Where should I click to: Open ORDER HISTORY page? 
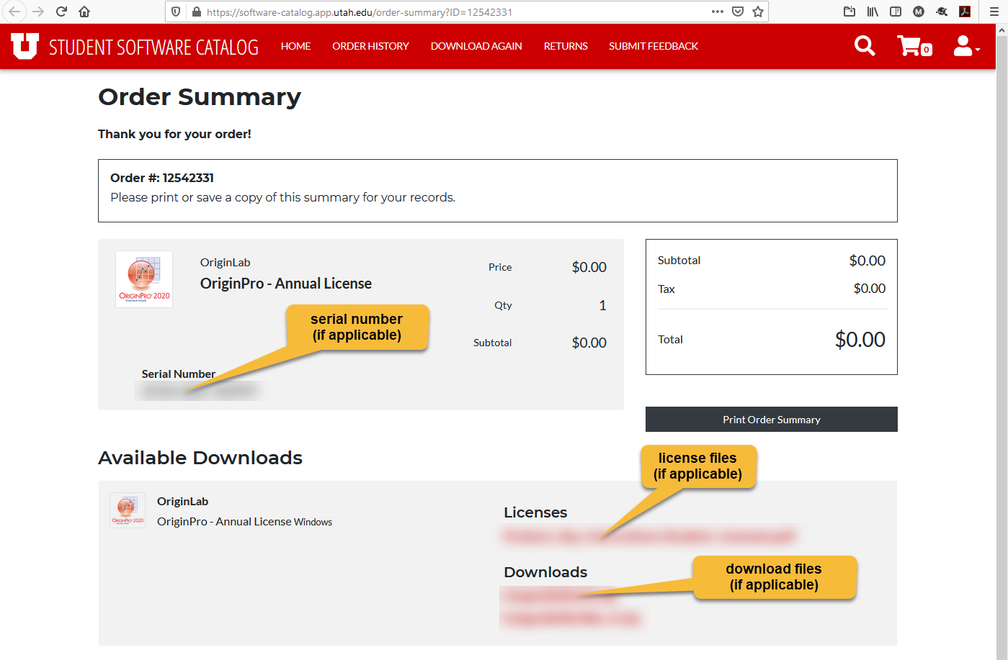[370, 46]
